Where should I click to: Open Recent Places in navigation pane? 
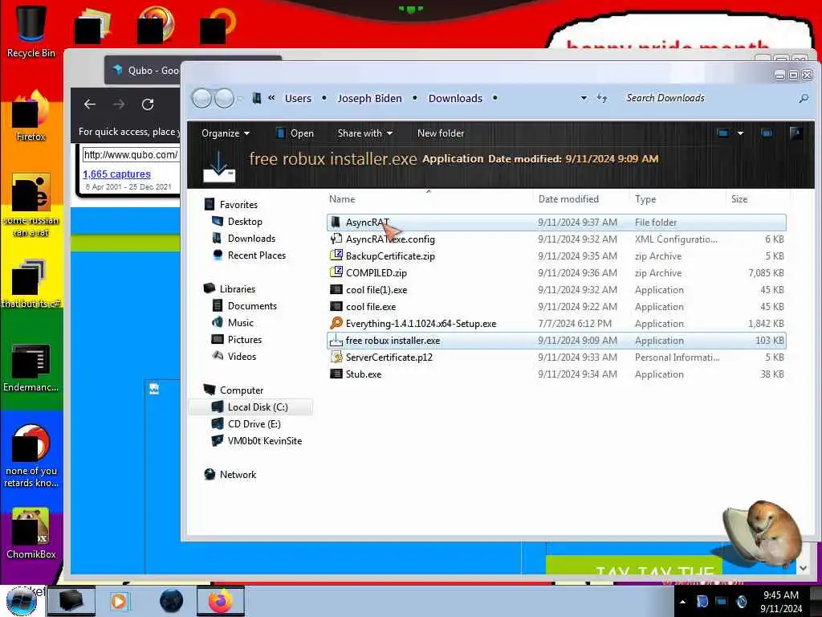(x=256, y=255)
